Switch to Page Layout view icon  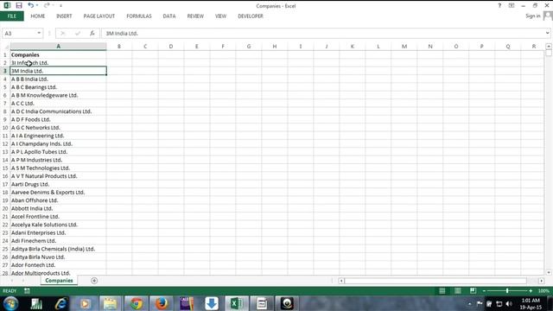tap(457, 291)
